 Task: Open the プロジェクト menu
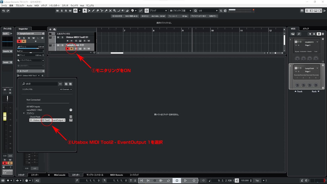[20, 5]
